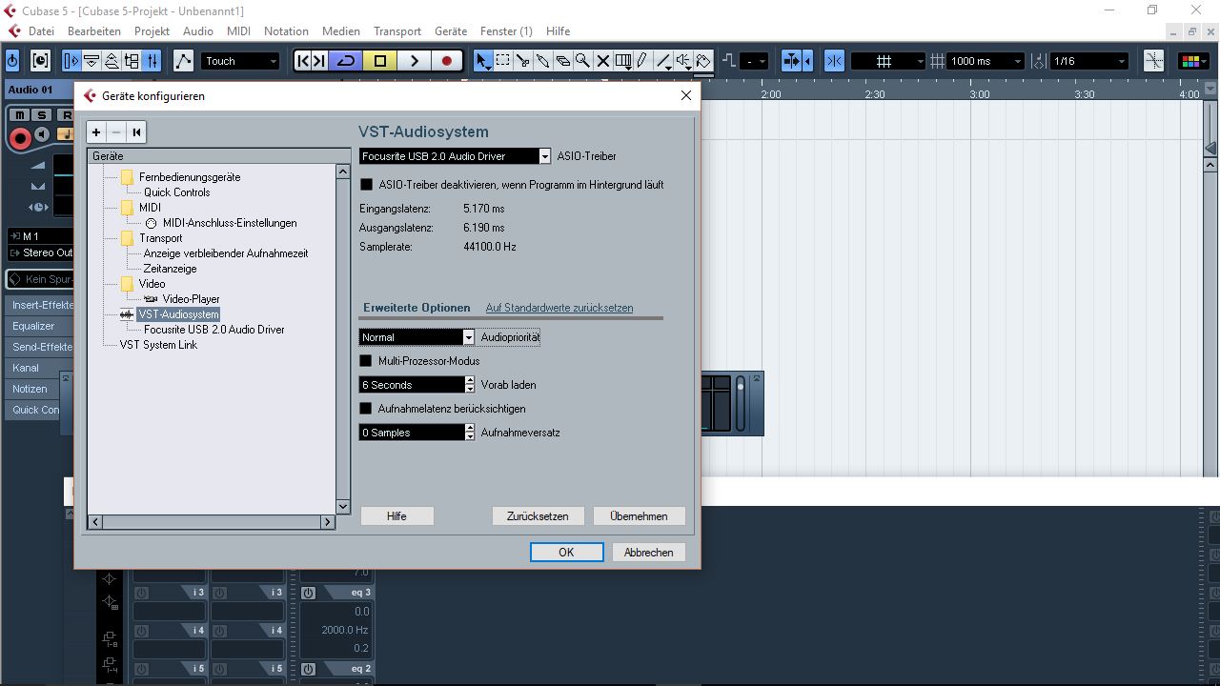Image resolution: width=1220 pixels, height=686 pixels.
Task: Select the Erase tool
Action: click(x=562, y=61)
